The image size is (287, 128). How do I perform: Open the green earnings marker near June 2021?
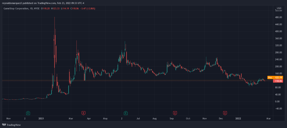click(126, 113)
